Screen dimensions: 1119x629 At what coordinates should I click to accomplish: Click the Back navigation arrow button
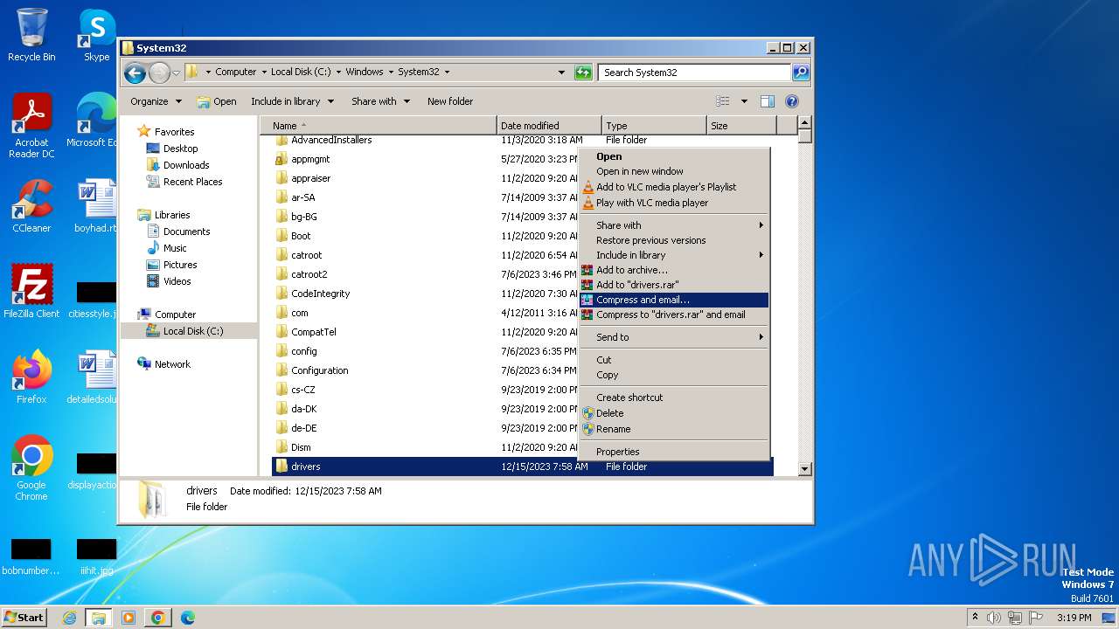[135, 73]
